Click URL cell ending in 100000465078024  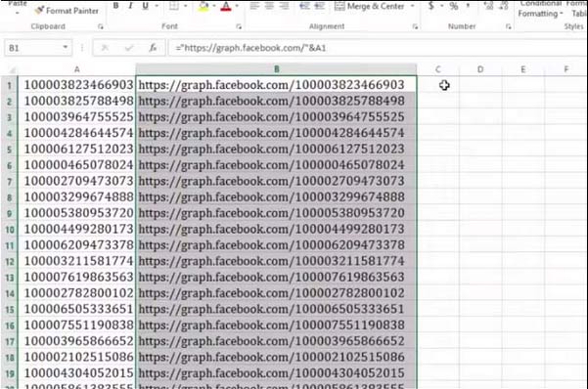pyautogui.click(x=276, y=165)
